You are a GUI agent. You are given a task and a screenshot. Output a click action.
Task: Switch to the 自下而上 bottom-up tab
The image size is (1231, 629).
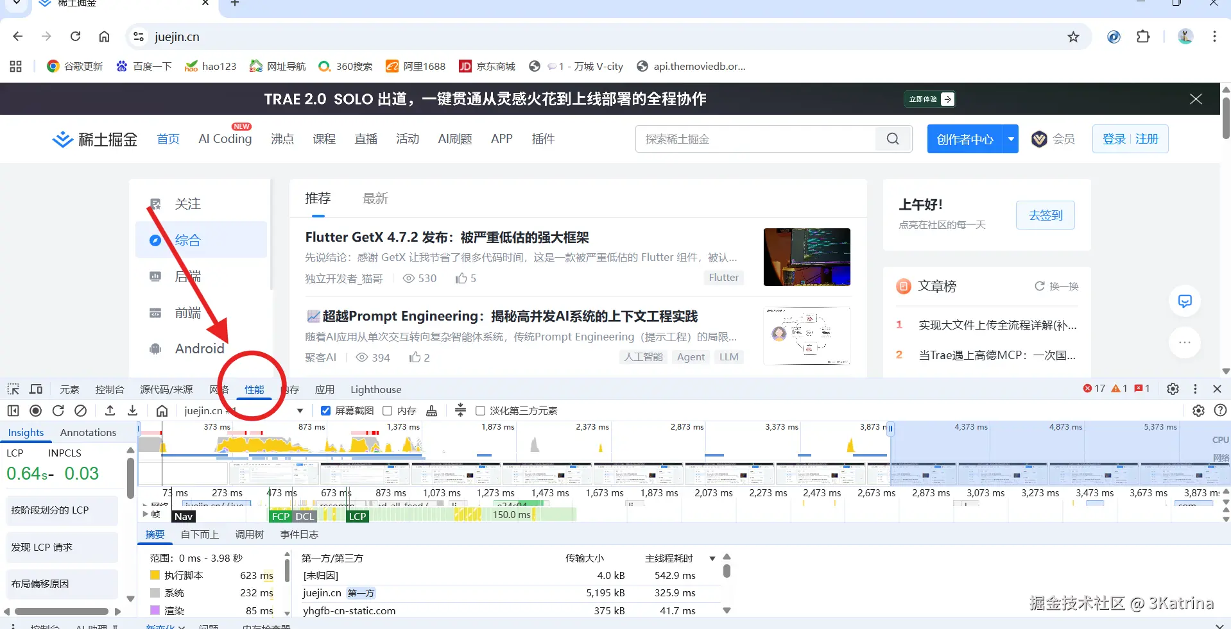(x=200, y=534)
